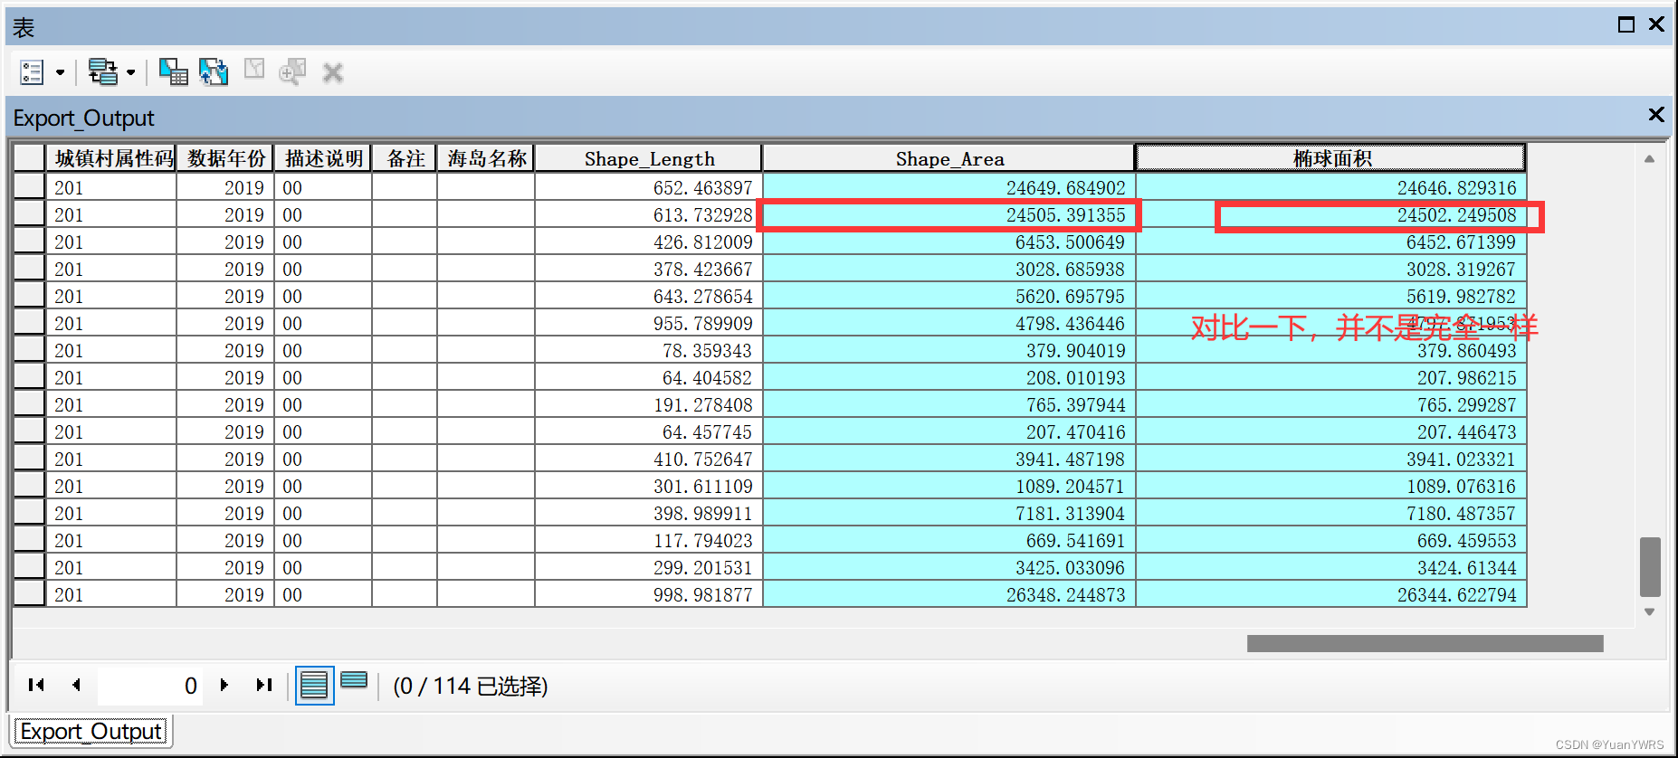This screenshot has height=758, width=1678.
Task: Click the Shape_Length cell 426.812009
Action: coord(649,242)
